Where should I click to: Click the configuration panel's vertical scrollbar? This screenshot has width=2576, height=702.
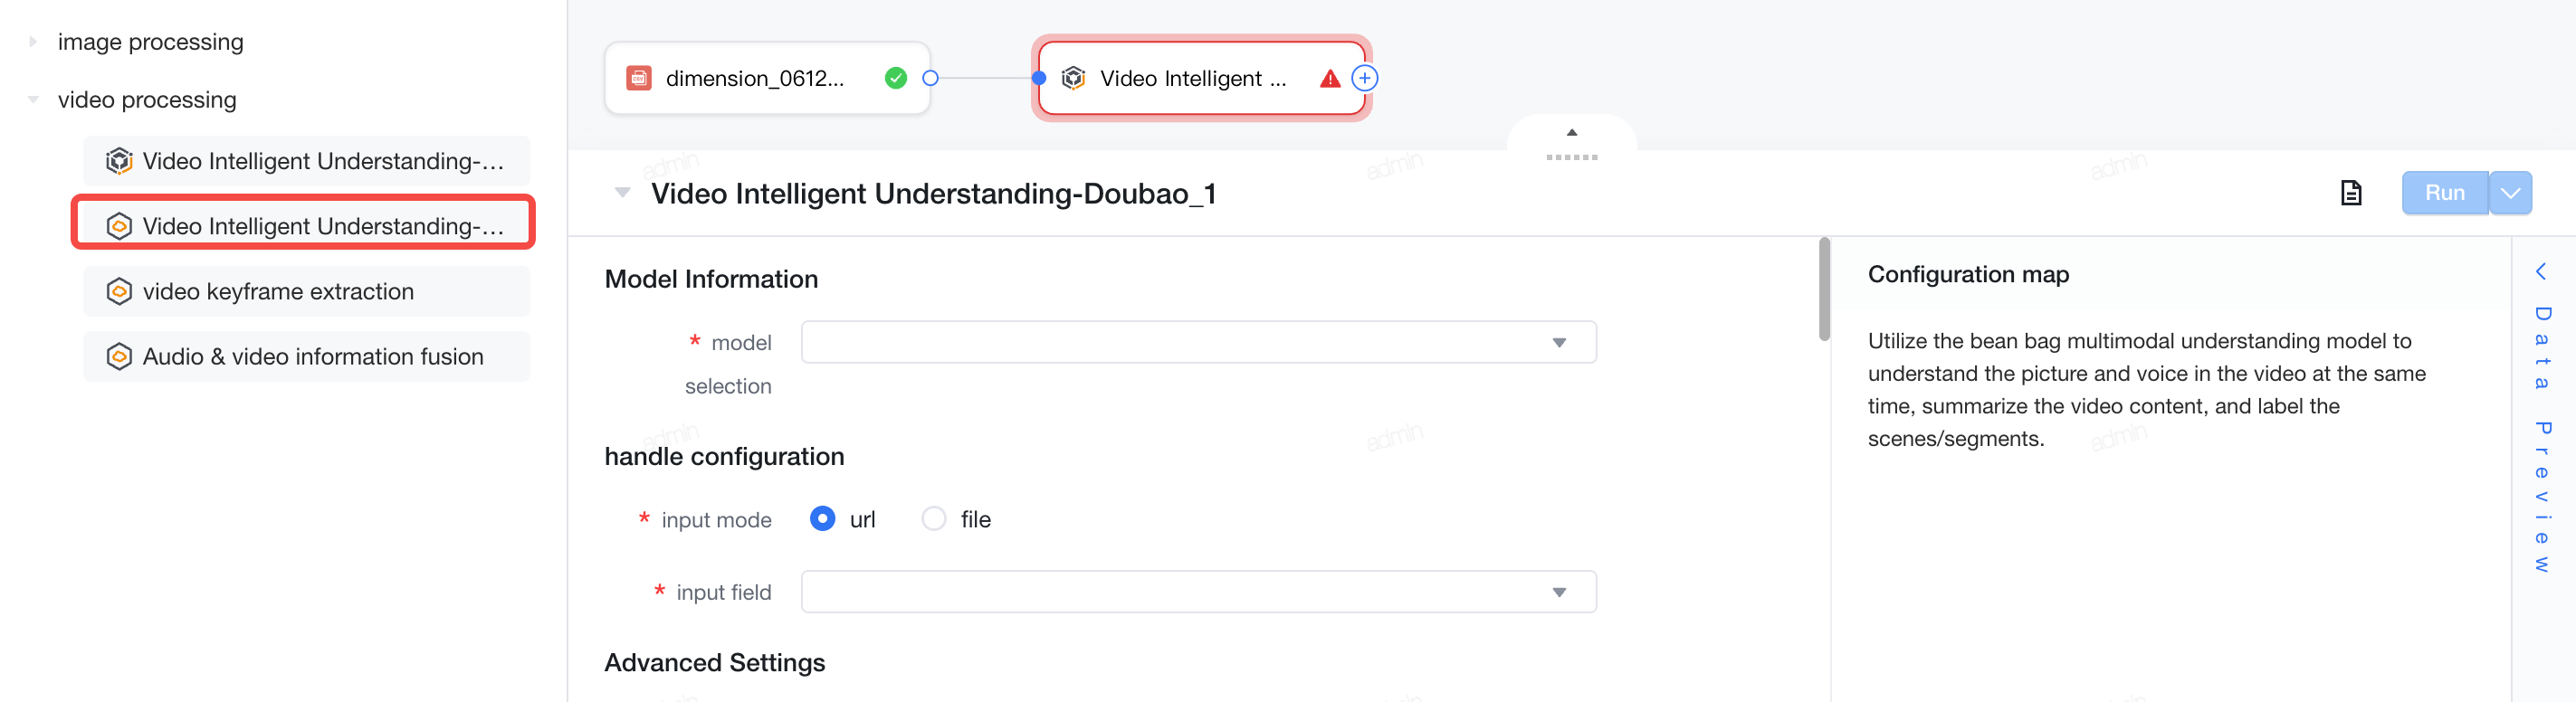1824,289
